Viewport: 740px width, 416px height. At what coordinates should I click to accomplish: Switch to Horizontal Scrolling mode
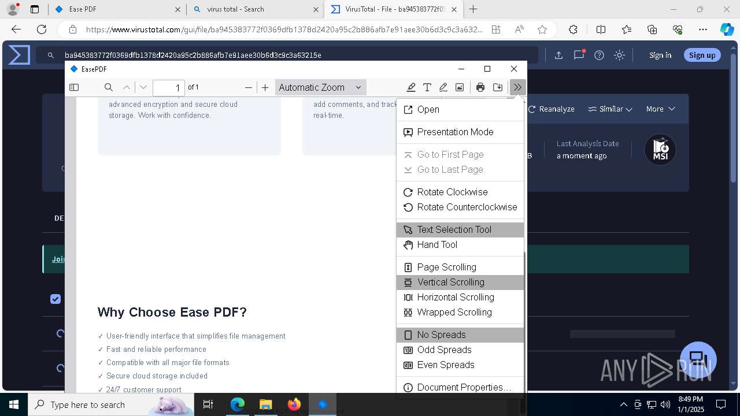tap(460, 297)
